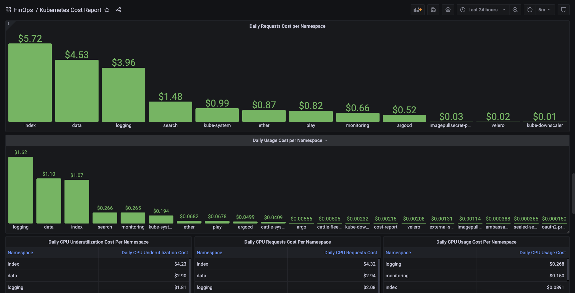This screenshot has width=575, height=293.
Task: Go to the FinOps folder link
Action: [23, 10]
